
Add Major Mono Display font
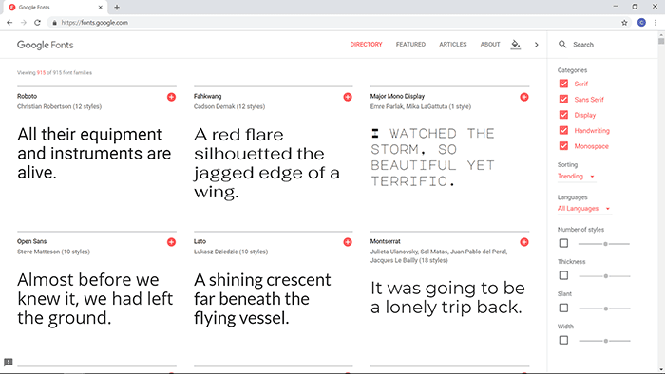[x=524, y=97]
